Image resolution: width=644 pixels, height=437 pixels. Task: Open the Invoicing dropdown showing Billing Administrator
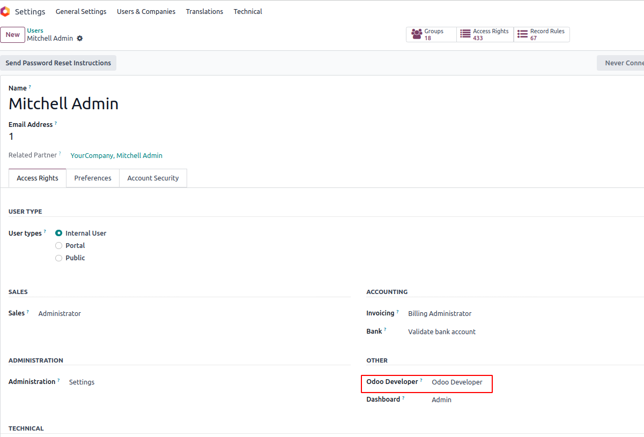coord(440,314)
